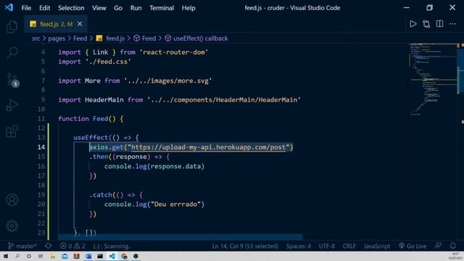Click the master branch in status bar

22,246
